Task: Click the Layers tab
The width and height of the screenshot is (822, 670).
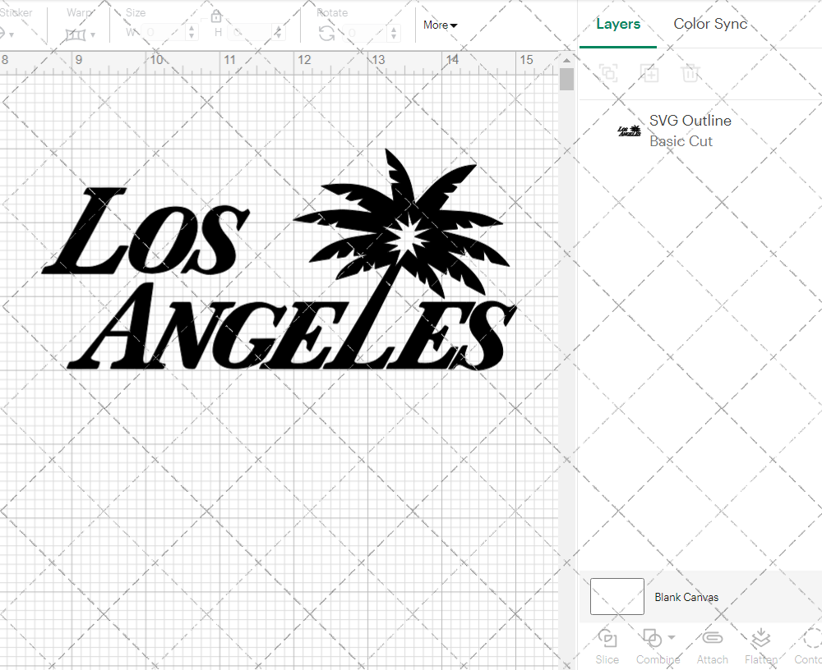Action: (x=618, y=24)
